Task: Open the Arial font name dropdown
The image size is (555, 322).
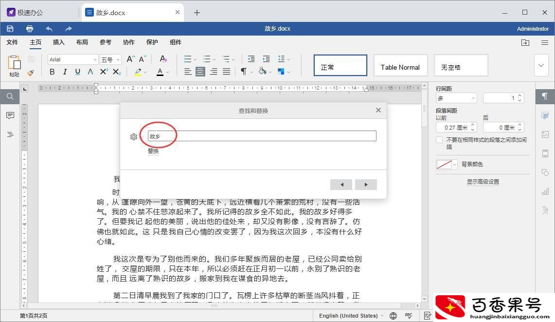Action: [72, 59]
